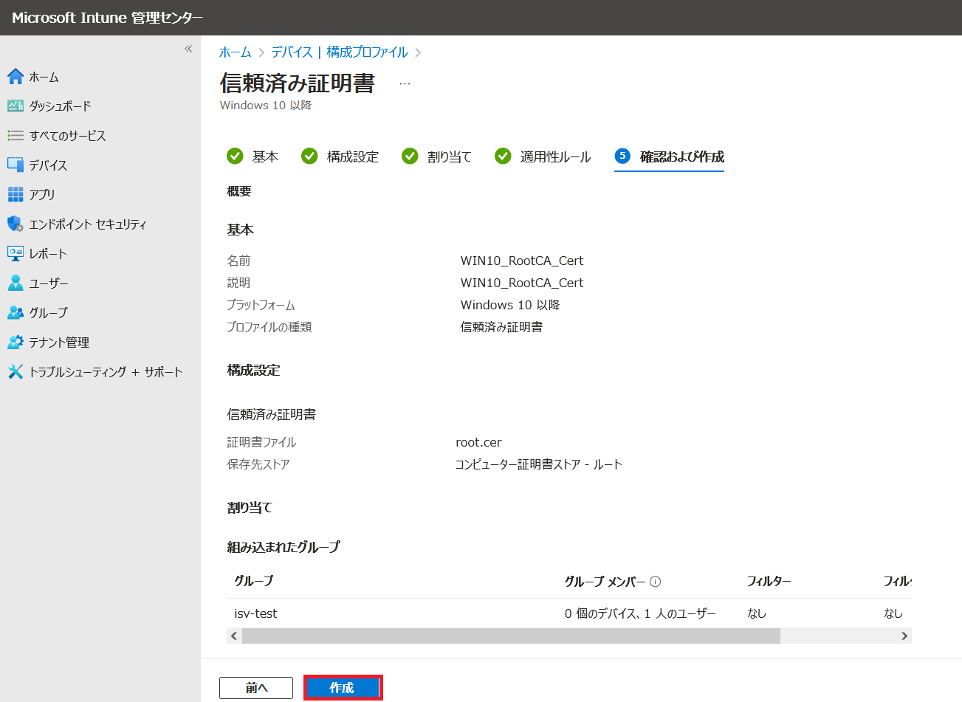The image size is (962, 702).
Task: Go to the 構成設定 tab
Action: 340,156
